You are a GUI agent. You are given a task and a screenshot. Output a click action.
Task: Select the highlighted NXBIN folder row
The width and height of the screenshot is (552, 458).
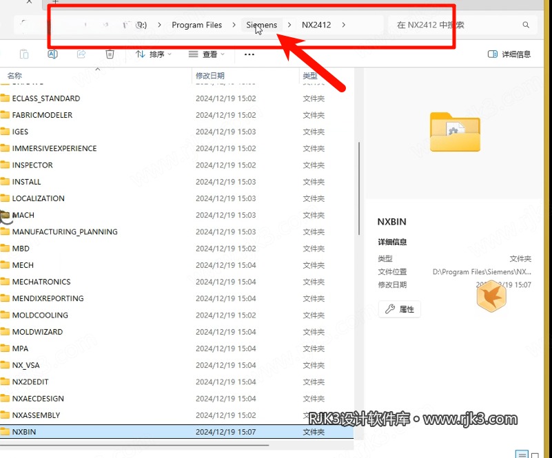tap(176, 432)
